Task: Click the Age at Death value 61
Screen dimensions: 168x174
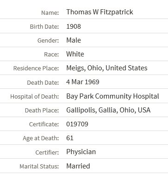Action: pyautogui.click(x=70, y=138)
